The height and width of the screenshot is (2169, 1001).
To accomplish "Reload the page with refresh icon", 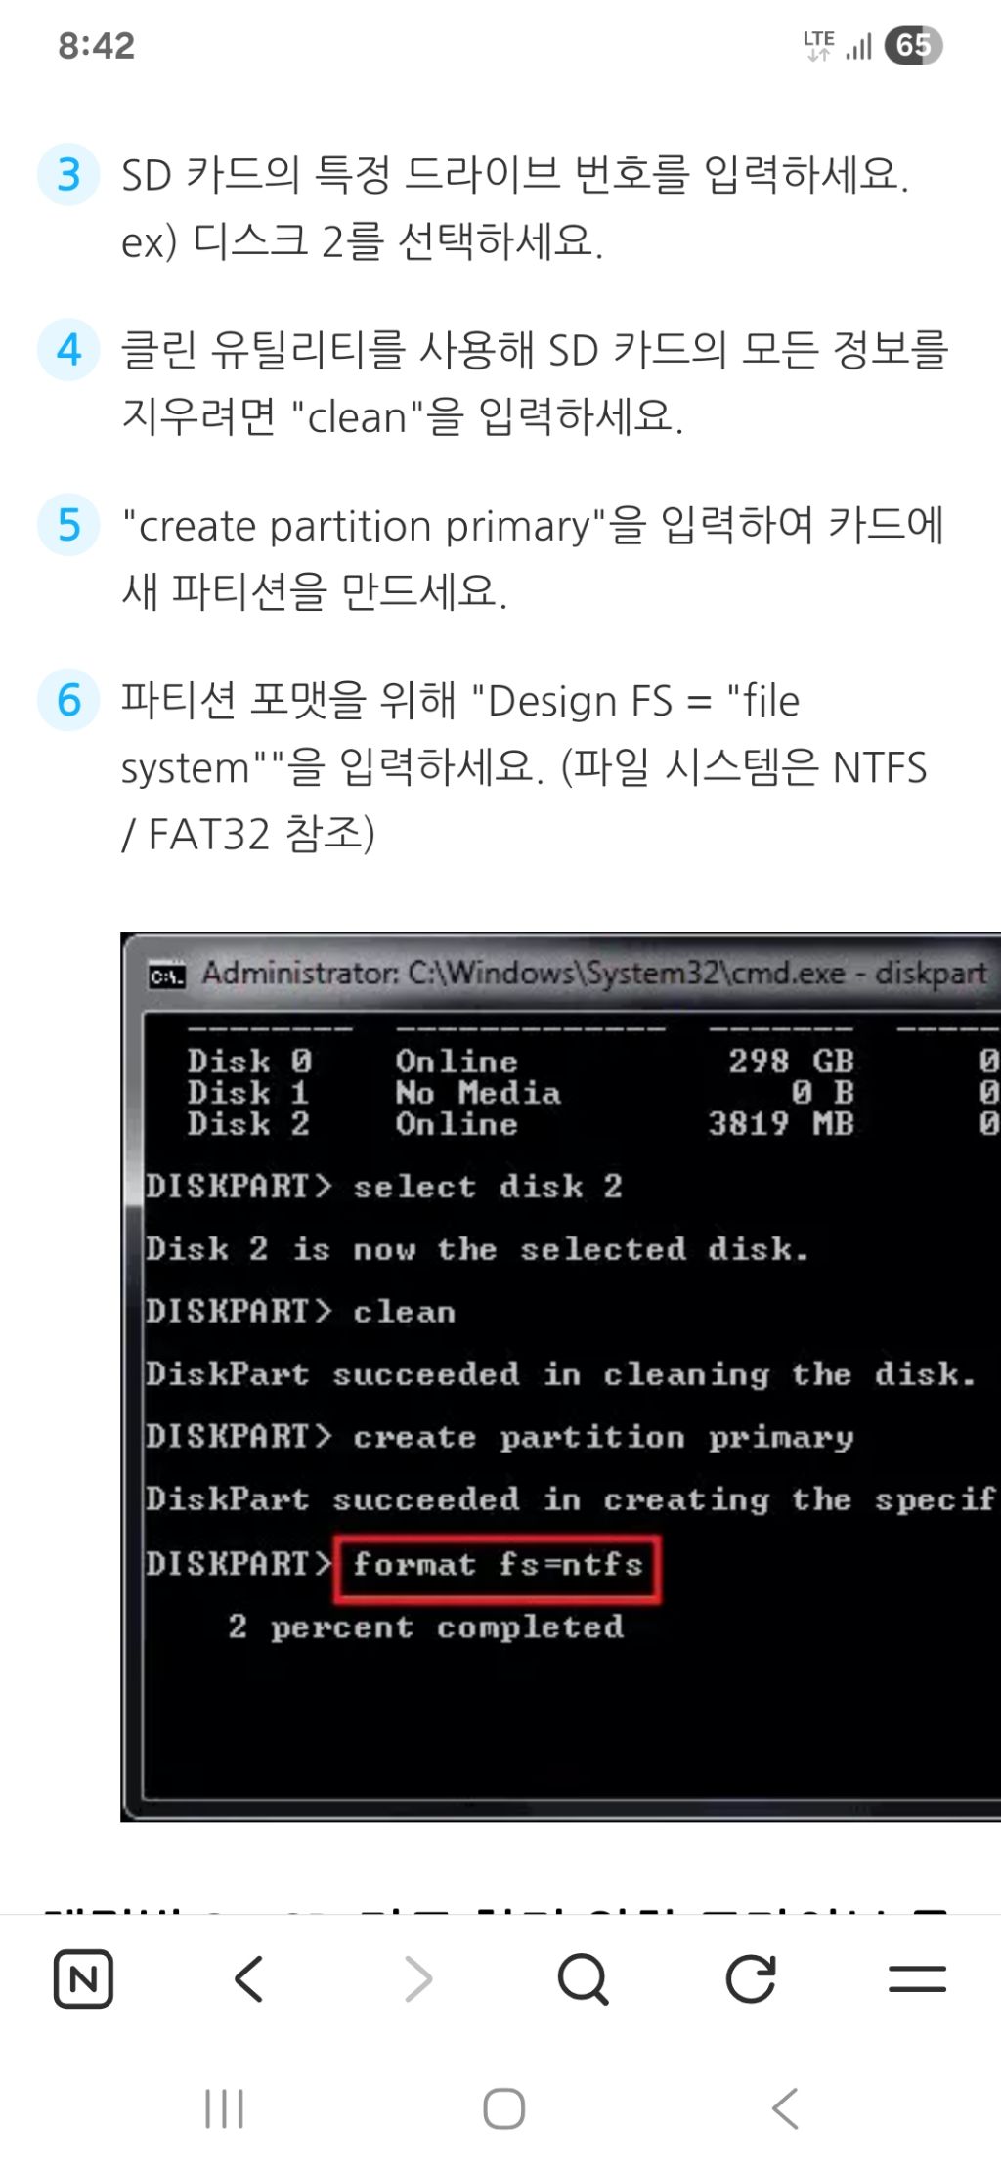I will 751,1979.
